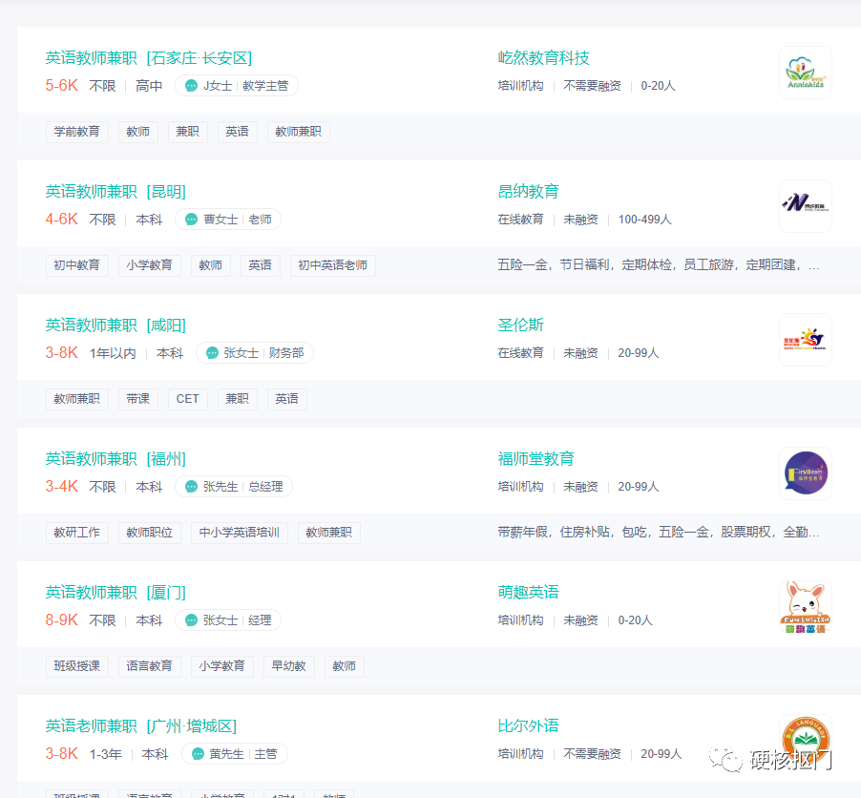The width and height of the screenshot is (861, 798).
Task: Click the 昂纳教育 company logo
Action: click(x=805, y=206)
